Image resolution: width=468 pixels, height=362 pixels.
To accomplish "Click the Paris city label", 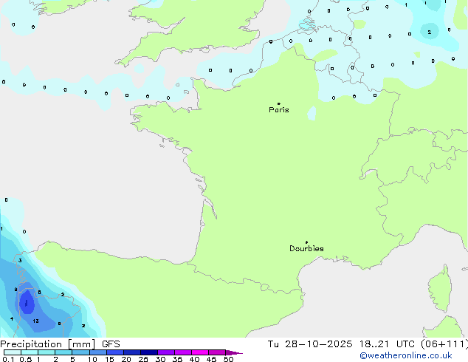I will pyautogui.click(x=279, y=109).
